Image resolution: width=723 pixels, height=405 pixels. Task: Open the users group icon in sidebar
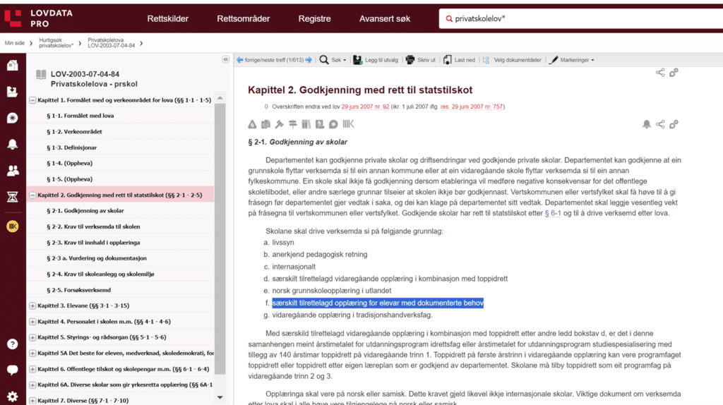pyautogui.click(x=13, y=171)
